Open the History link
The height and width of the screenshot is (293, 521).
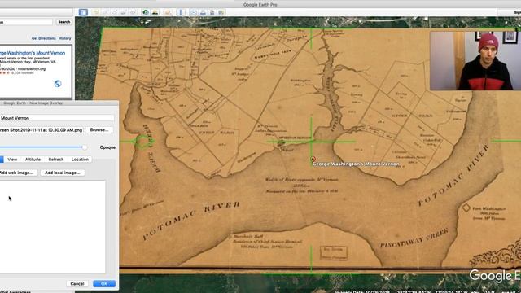pyautogui.click(x=65, y=38)
